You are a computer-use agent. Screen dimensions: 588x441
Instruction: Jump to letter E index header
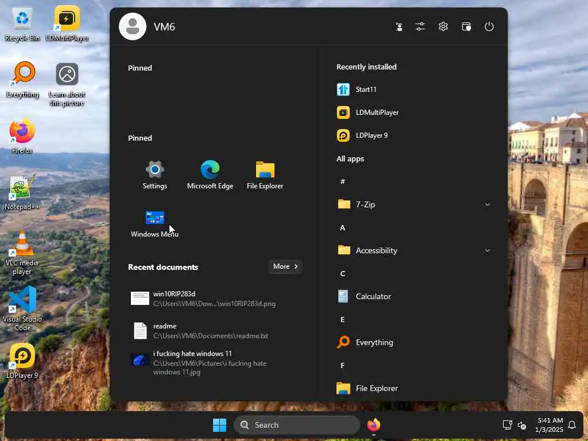(342, 319)
